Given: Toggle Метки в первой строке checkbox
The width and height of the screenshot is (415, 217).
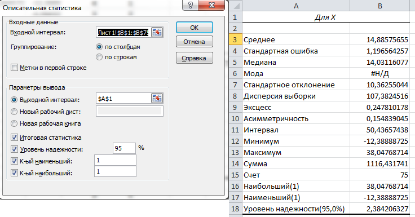Looking at the screenshot, I should click(x=14, y=68).
